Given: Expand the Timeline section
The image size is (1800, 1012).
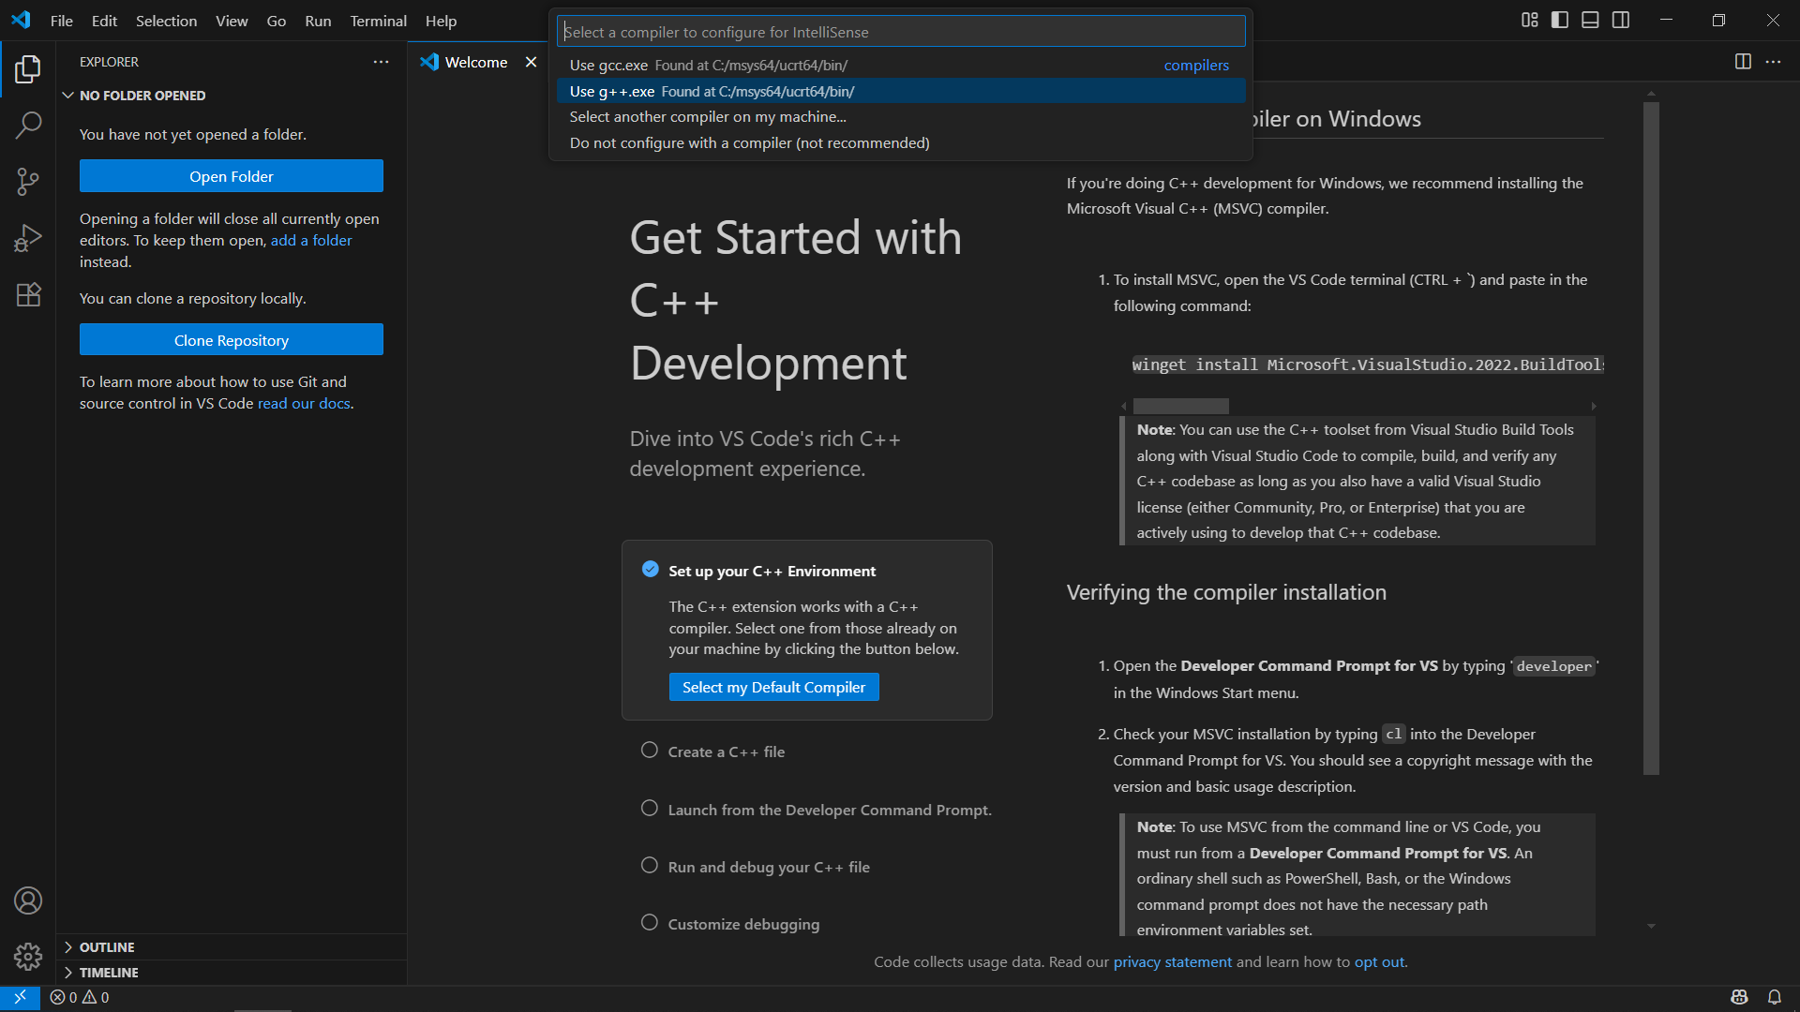Looking at the screenshot, I should (232, 973).
